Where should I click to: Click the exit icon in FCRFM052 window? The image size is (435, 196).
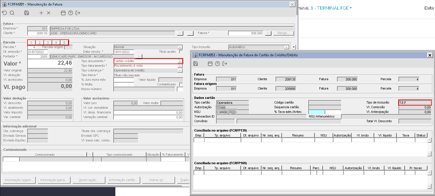coord(225,64)
